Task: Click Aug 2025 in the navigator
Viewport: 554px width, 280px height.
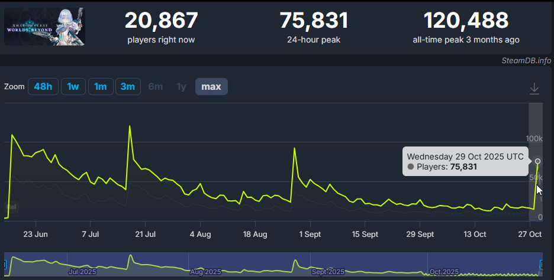Action: 205,272
